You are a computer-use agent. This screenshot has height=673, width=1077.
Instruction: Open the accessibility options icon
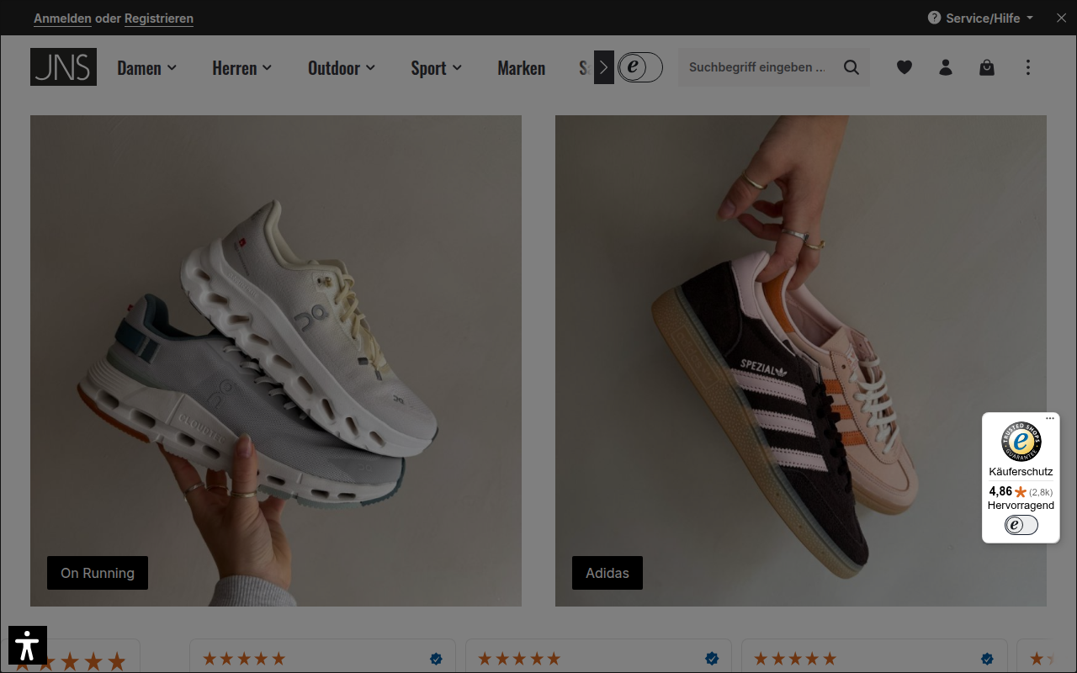[28, 645]
